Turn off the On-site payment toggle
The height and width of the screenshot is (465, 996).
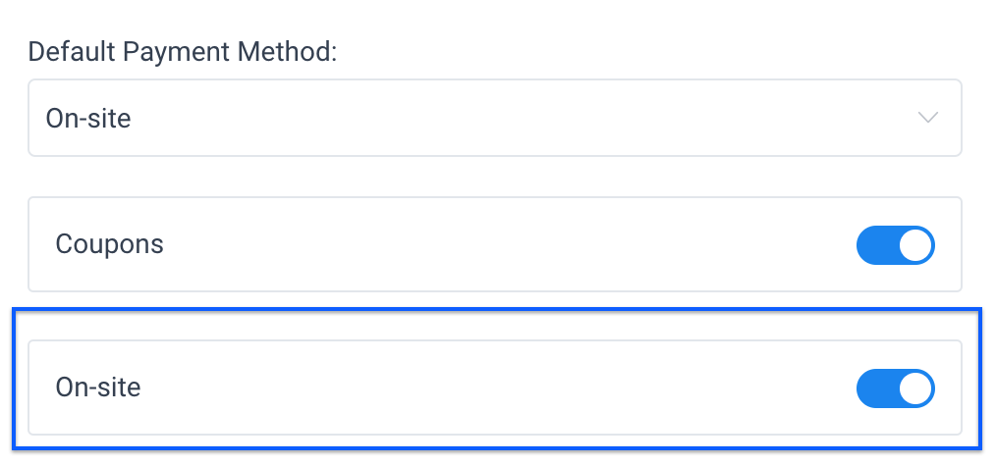pos(895,388)
